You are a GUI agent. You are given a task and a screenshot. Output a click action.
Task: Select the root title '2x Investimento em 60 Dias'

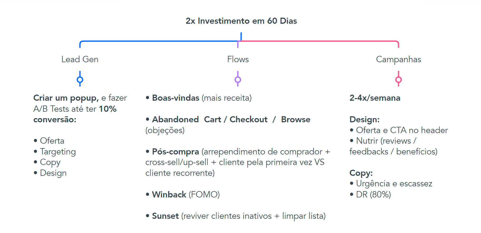[241, 21]
